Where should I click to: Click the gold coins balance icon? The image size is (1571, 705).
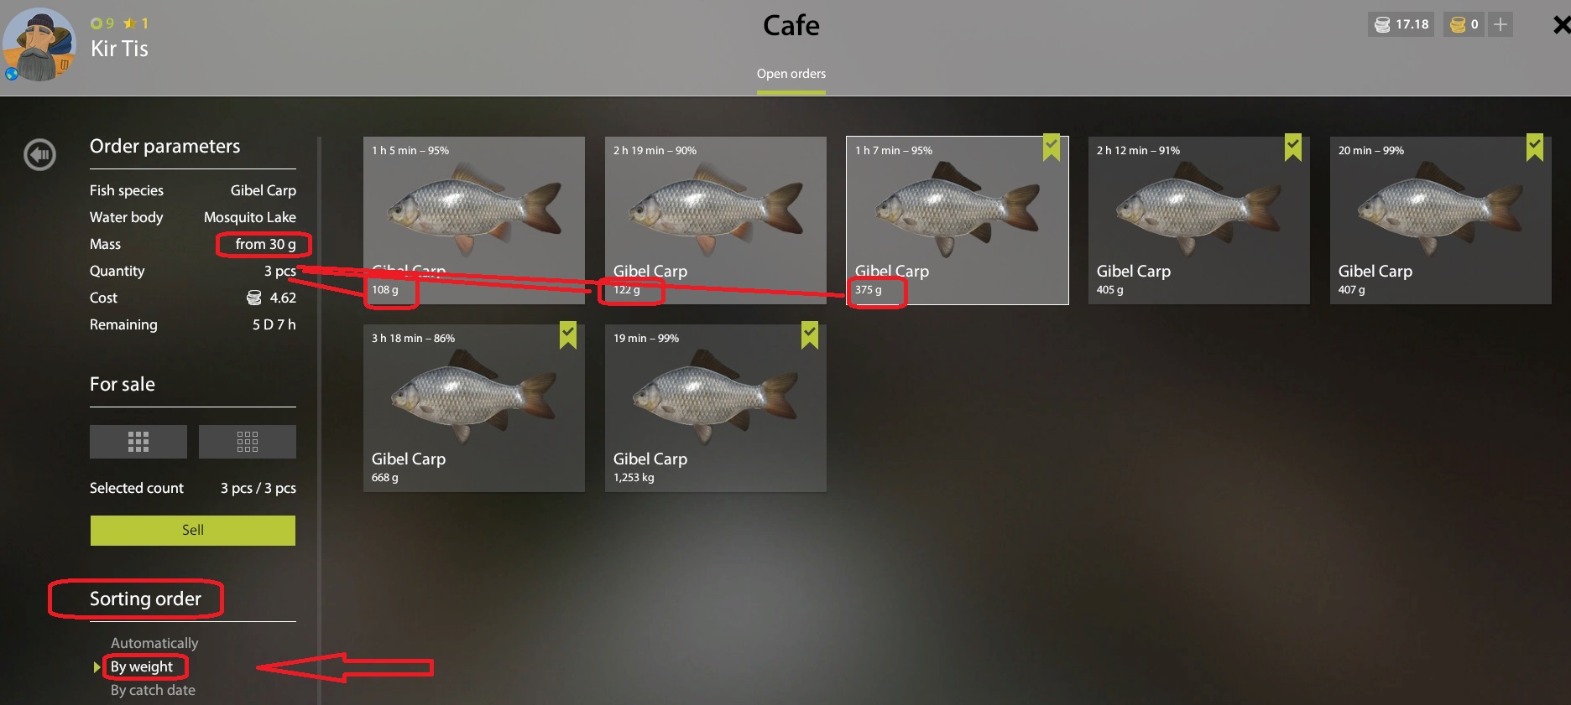tap(1458, 24)
